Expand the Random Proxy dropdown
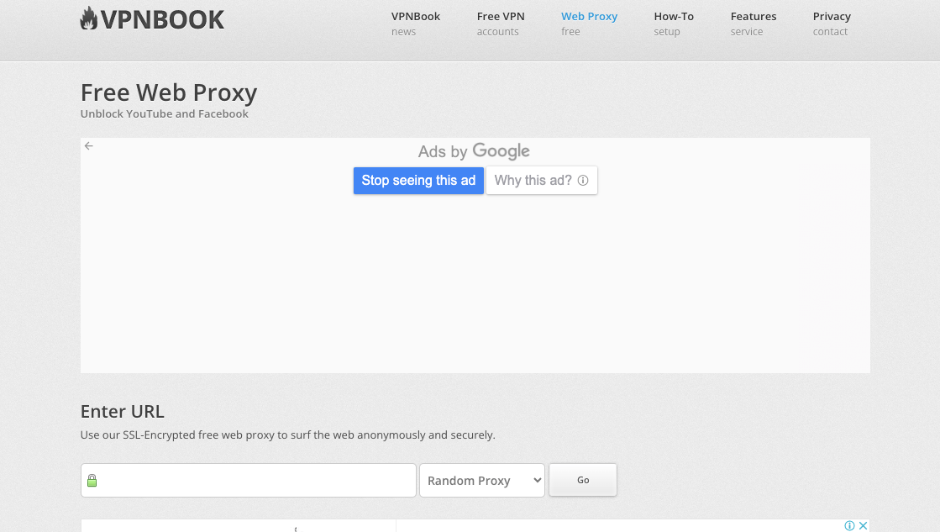The image size is (940, 532). point(482,481)
